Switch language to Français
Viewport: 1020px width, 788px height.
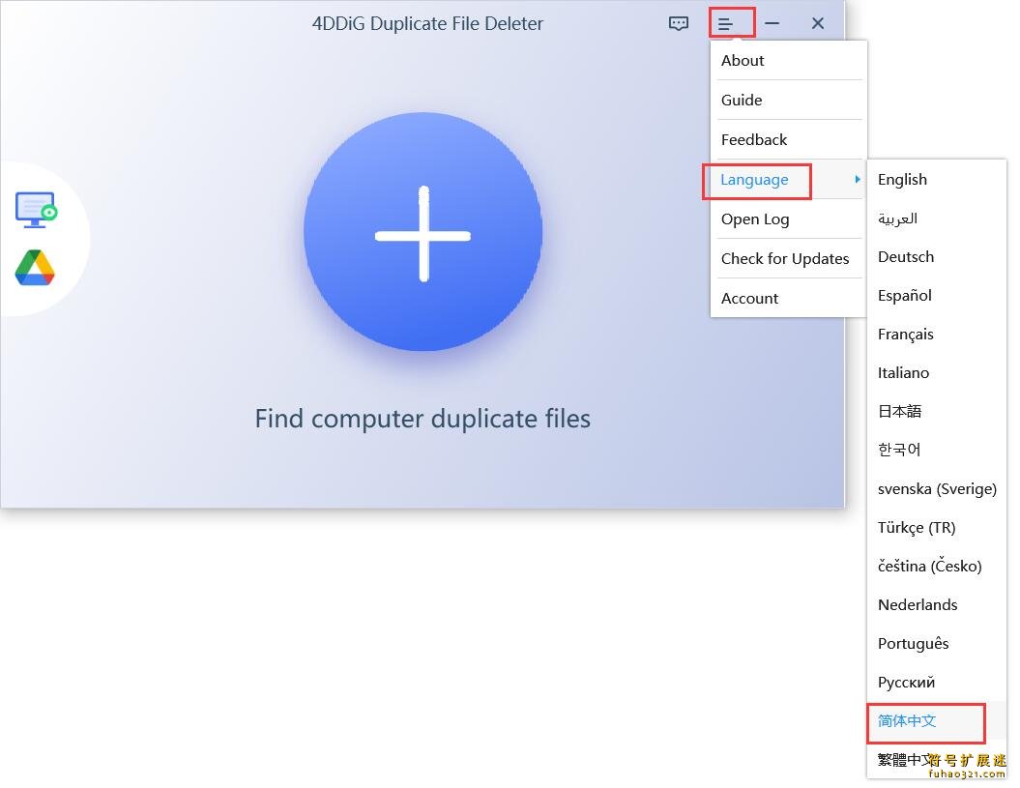click(937, 334)
